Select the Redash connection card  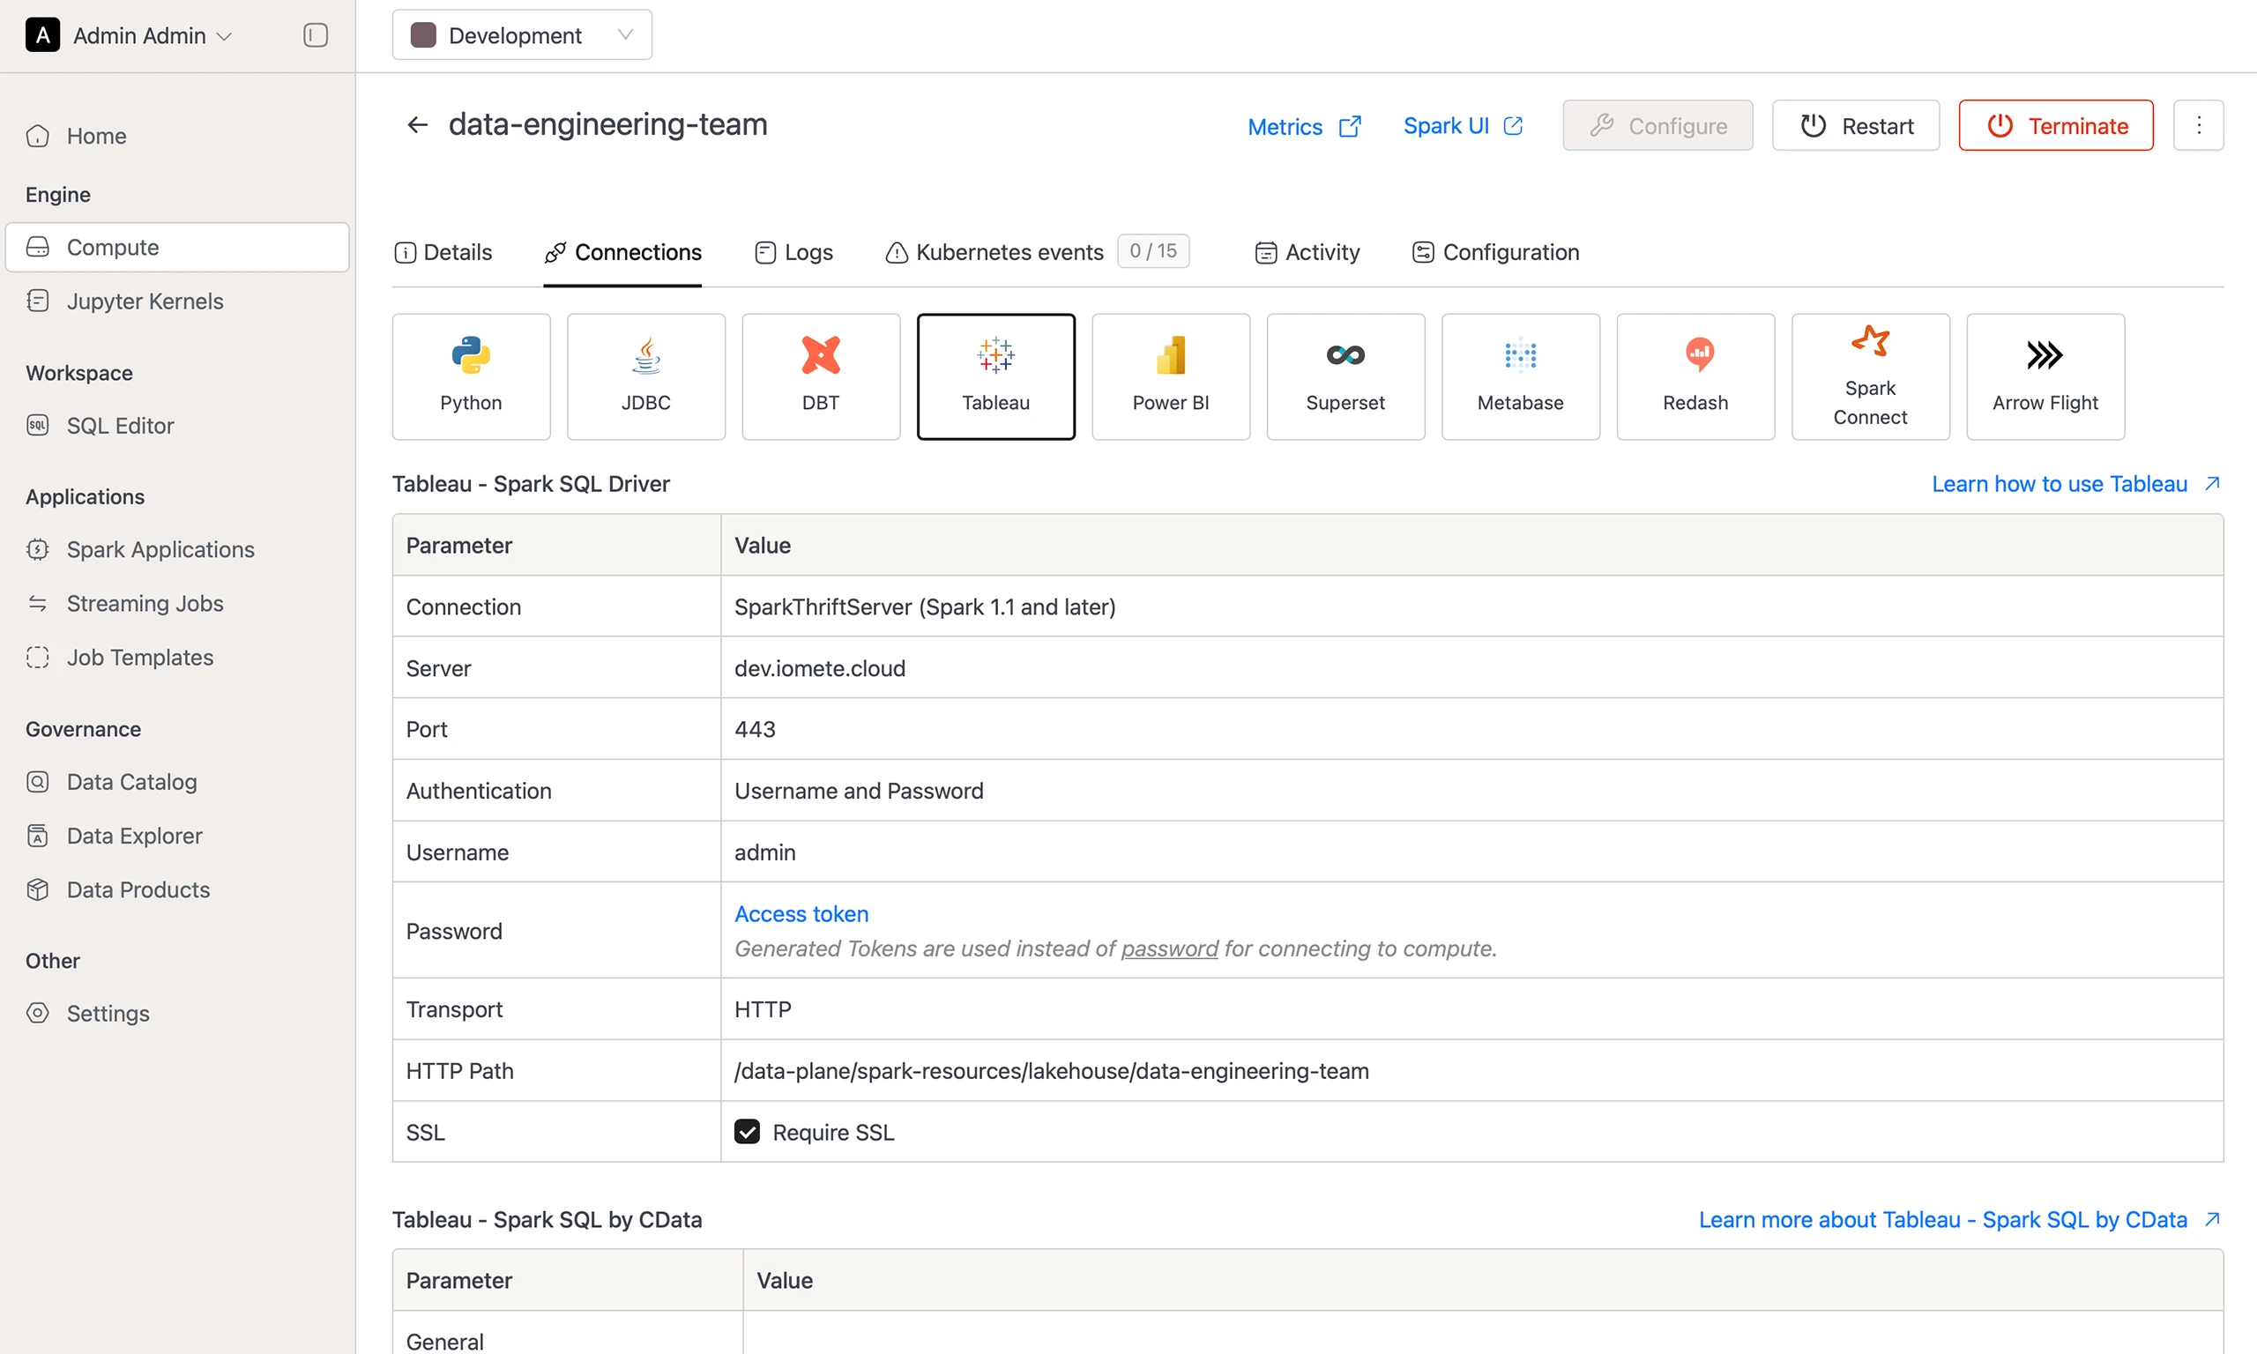click(x=1695, y=376)
